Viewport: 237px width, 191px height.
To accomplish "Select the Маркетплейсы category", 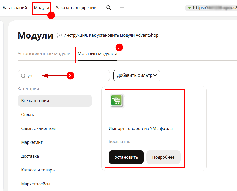I will point(36,184).
